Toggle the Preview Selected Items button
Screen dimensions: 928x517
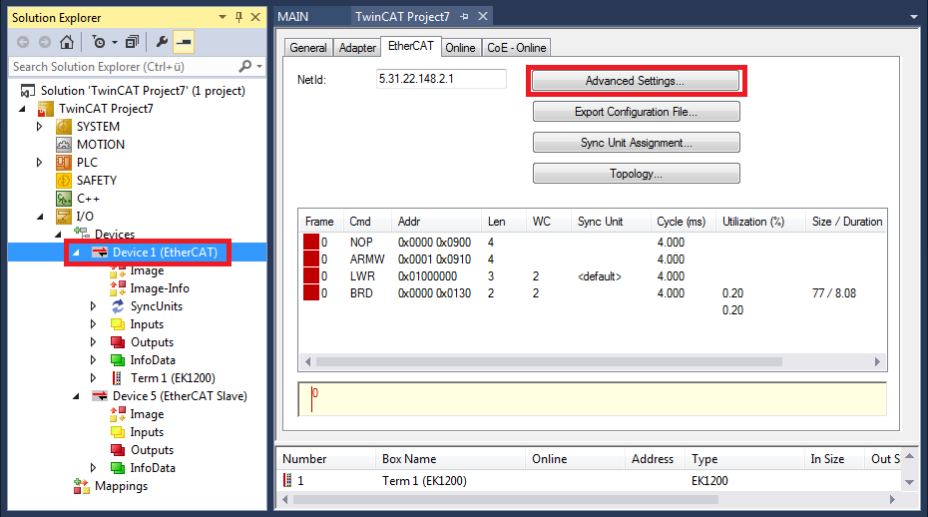(x=184, y=42)
